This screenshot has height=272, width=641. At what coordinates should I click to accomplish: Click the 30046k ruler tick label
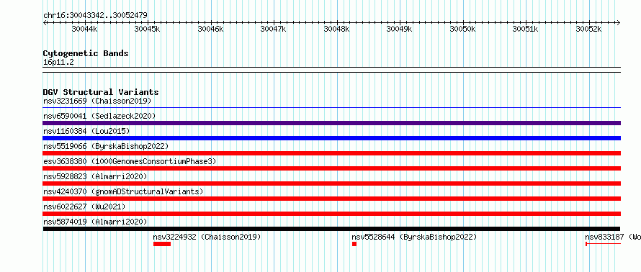pyautogui.click(x=210, y=29)
